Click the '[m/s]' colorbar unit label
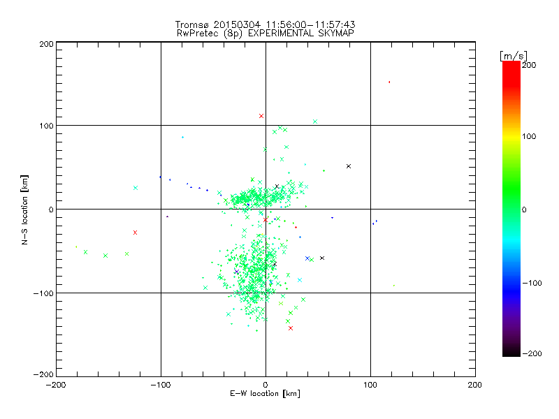The image size is (559, 419). point(514,56)
